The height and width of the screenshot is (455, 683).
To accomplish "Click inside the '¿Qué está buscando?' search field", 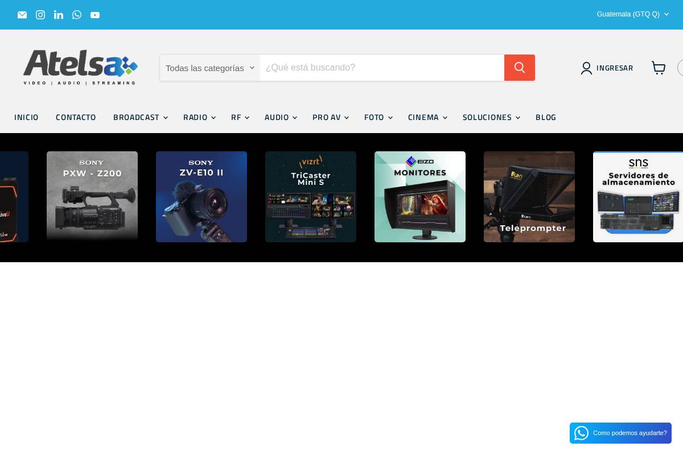I will click(381, 68).
